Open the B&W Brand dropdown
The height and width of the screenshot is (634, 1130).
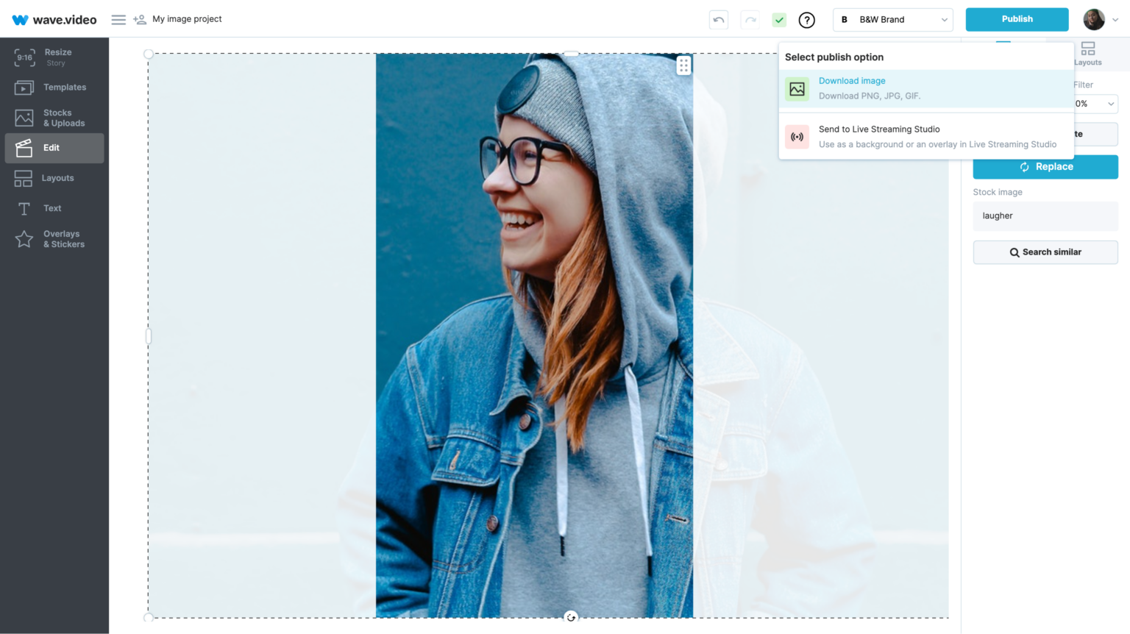[x=892, y=20]
